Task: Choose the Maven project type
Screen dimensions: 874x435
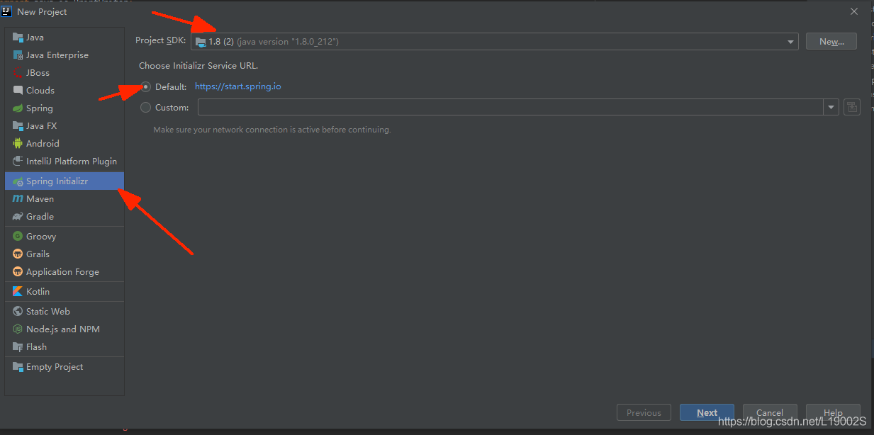Action: [x=65, y=199]
